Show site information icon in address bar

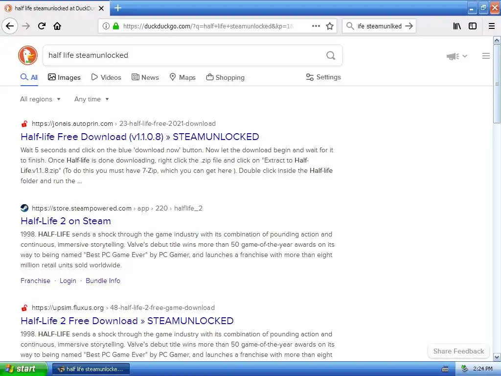(106, 26)
